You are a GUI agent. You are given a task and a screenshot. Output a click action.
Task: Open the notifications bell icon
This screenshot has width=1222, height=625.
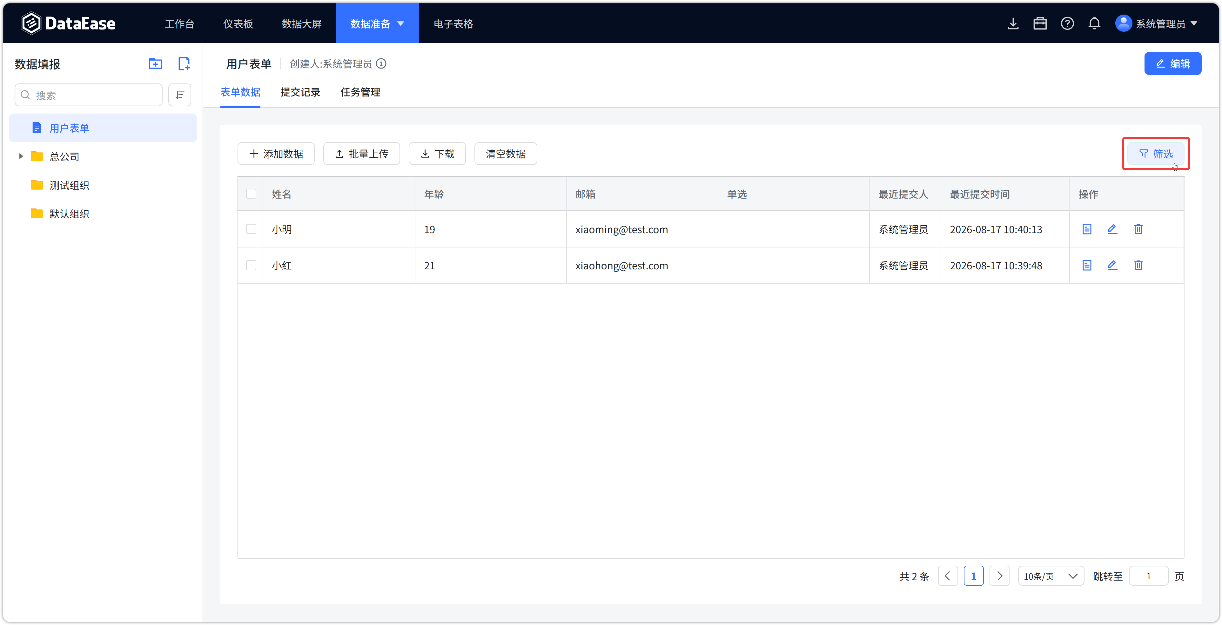point(1094,23)
